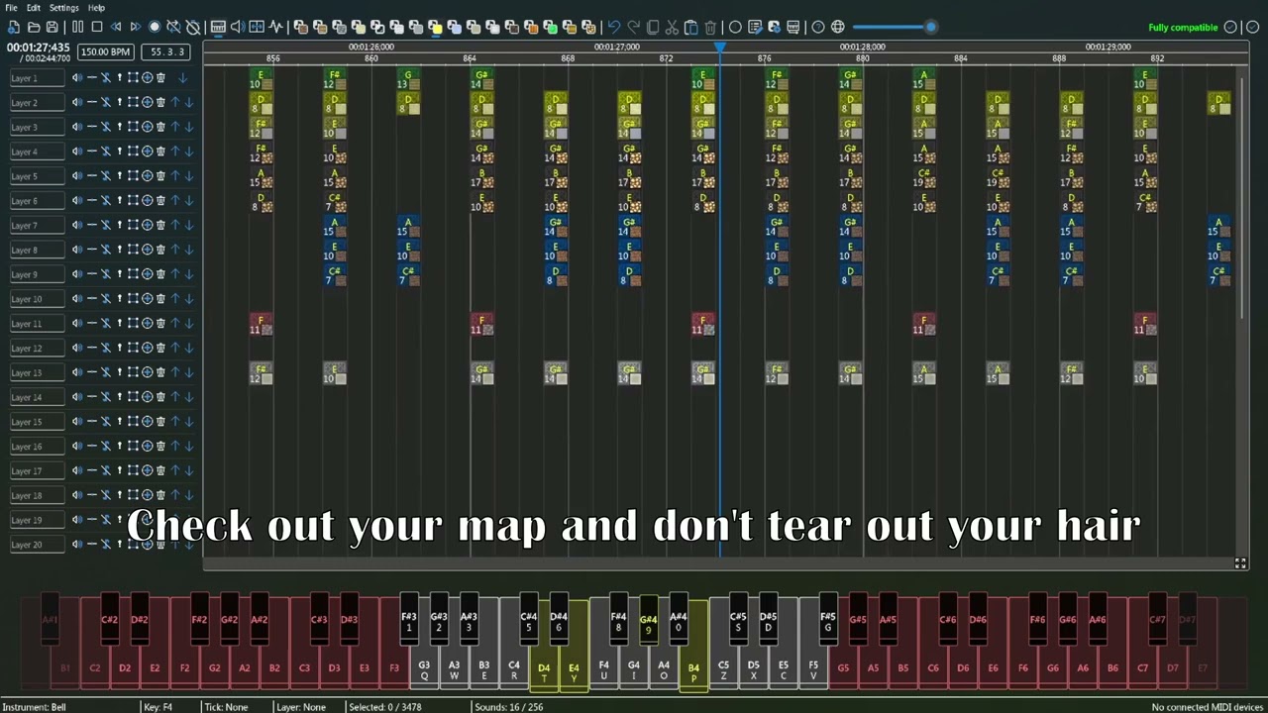This screenshot has width=1268, height=713.
Task: Paste from clipboard icon
Action: pos(691,27)
